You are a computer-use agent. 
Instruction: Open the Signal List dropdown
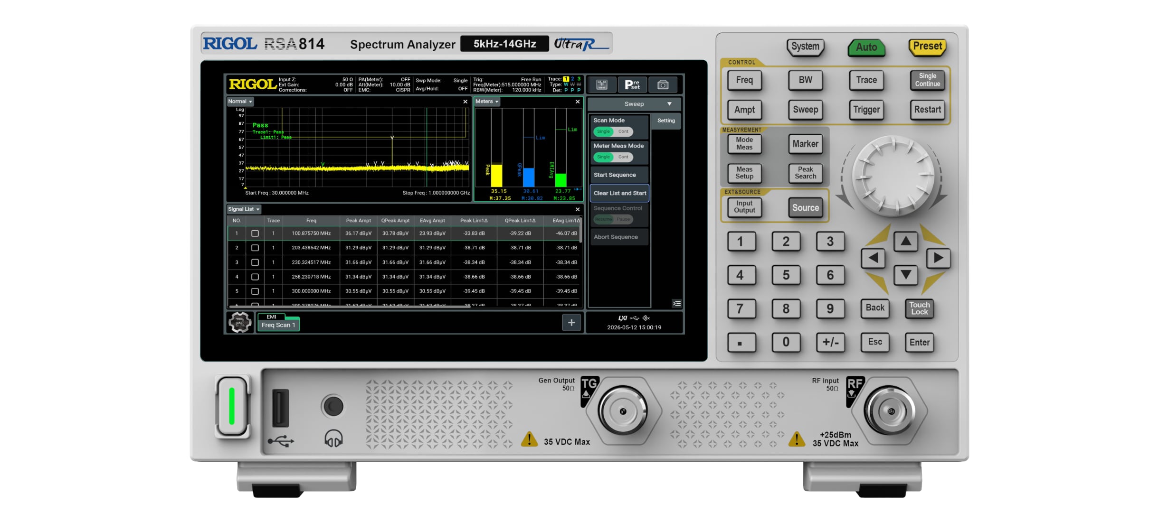point(244,209)
